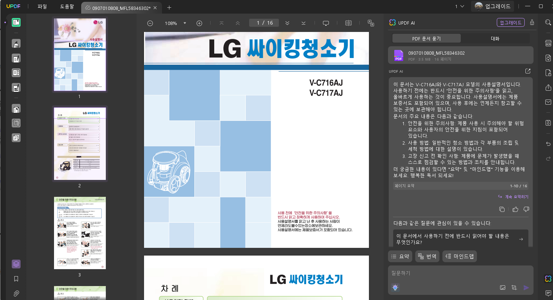Open the Attachments paperclip panel
Viewport: 553px width, 300px height.
pyautogui.click(x=16, y=293)
